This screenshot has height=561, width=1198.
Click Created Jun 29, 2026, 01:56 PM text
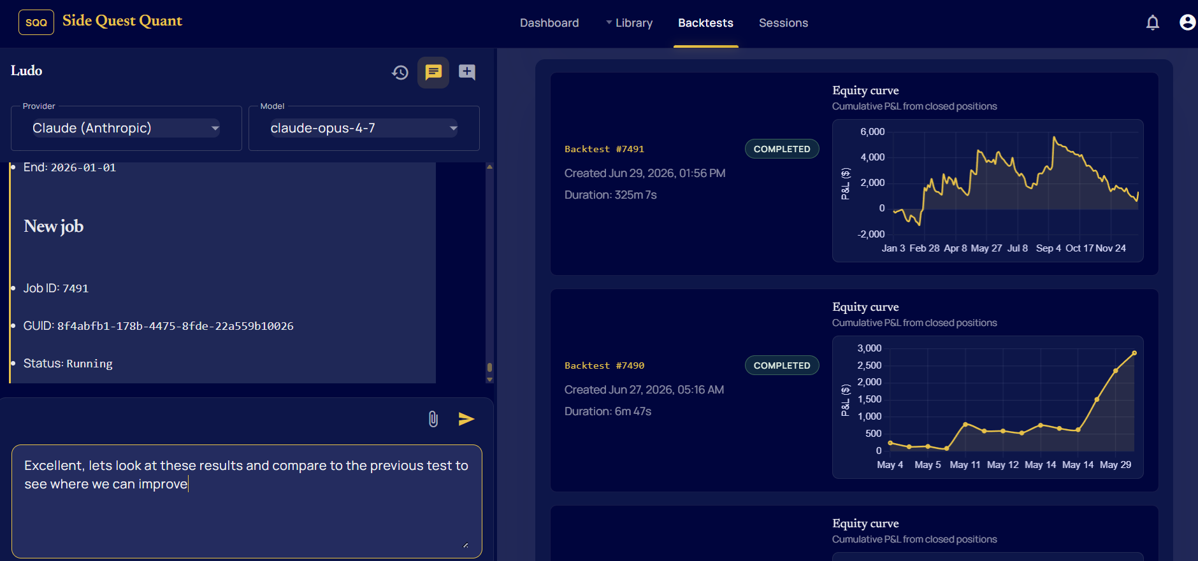point(645,173)
